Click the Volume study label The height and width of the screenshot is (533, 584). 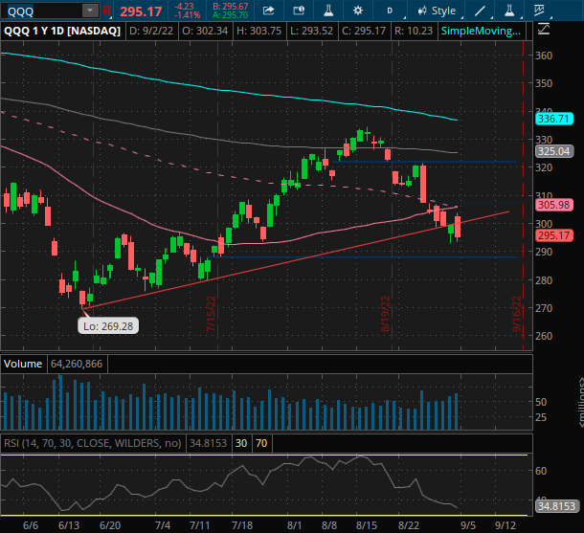coord(23,364)
